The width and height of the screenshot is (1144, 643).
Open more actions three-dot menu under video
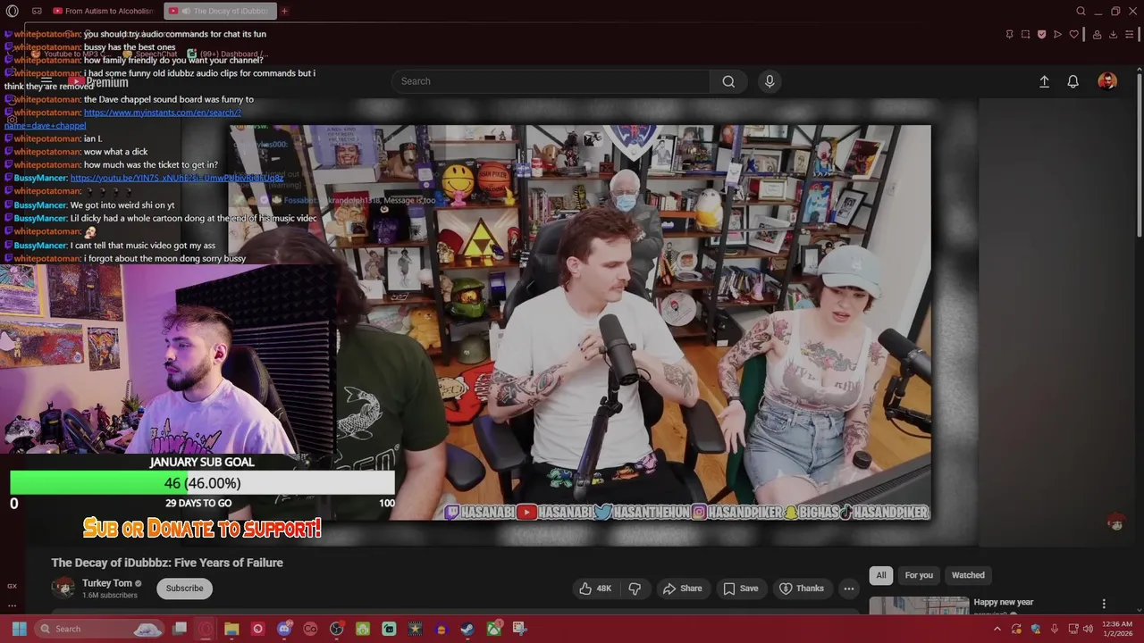(849, 589)
